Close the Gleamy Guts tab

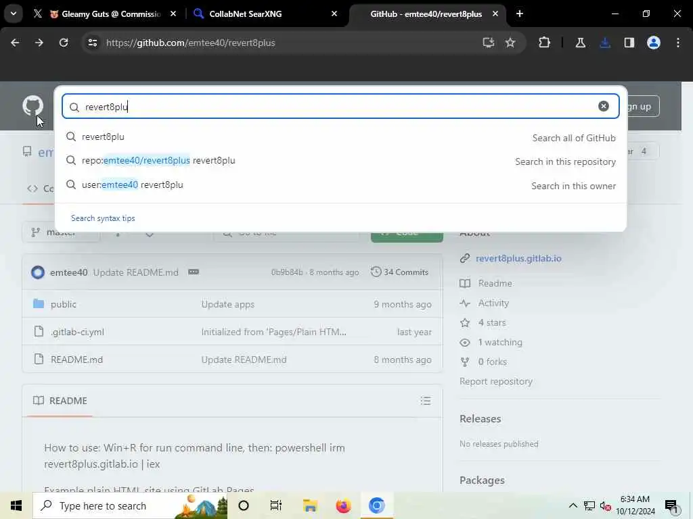[x=173, y=14]
